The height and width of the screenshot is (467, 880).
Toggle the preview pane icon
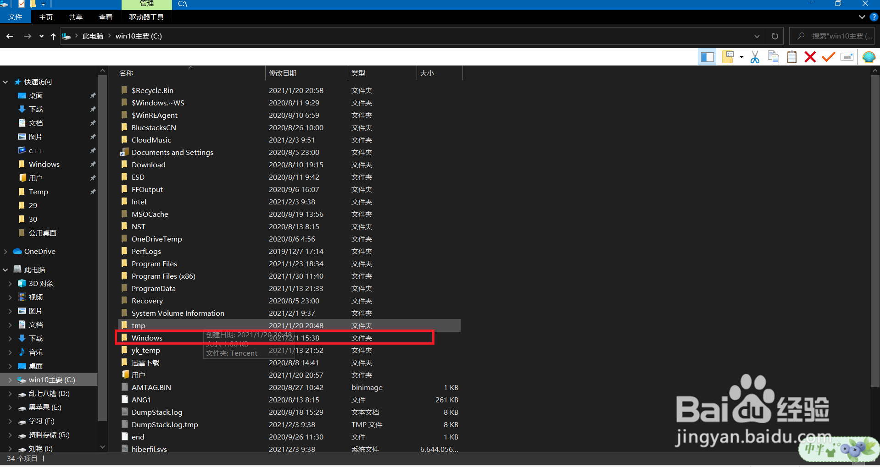[707, 56]
